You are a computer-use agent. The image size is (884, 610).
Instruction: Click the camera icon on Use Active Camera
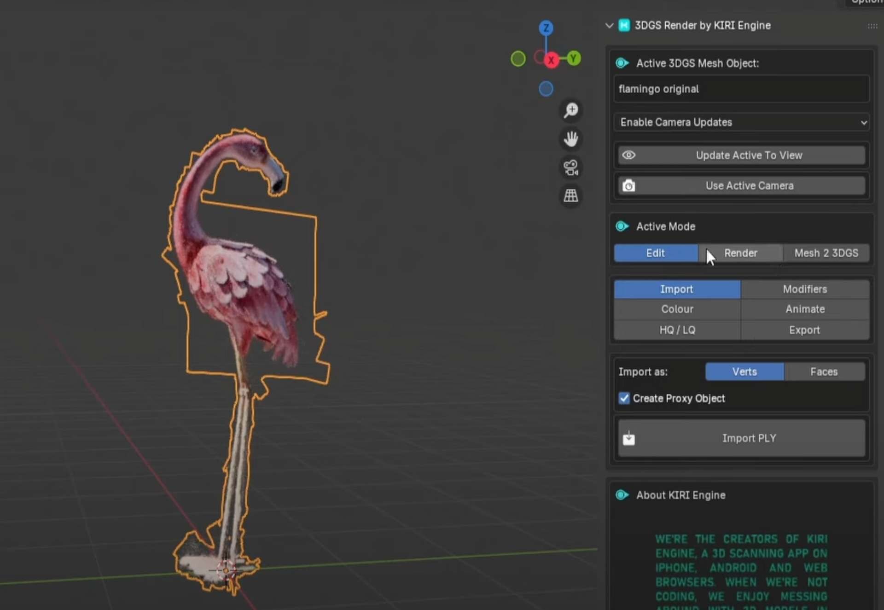629,186
